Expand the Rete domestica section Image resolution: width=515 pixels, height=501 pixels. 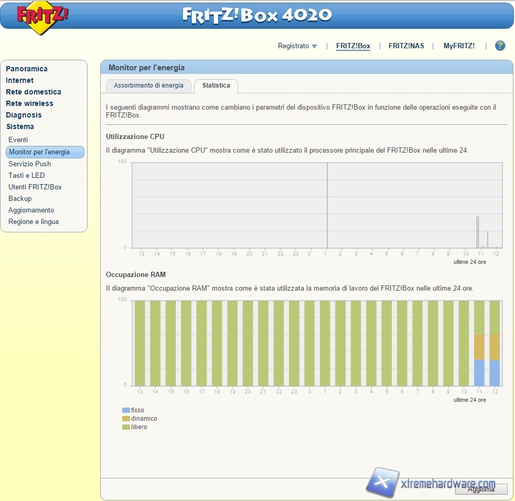pos(34,92)
